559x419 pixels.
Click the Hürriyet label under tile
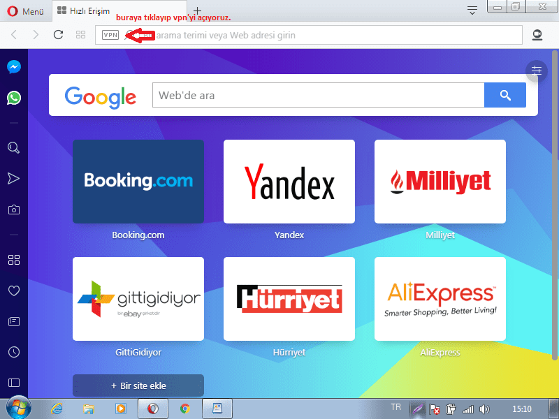[x=289, y=353]
